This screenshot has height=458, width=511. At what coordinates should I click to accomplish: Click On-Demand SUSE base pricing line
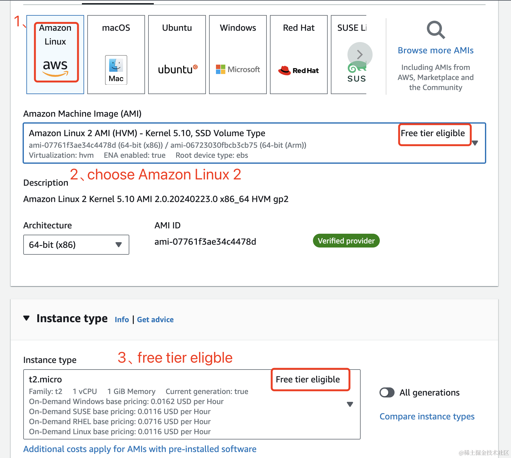[x=120, y=412]
